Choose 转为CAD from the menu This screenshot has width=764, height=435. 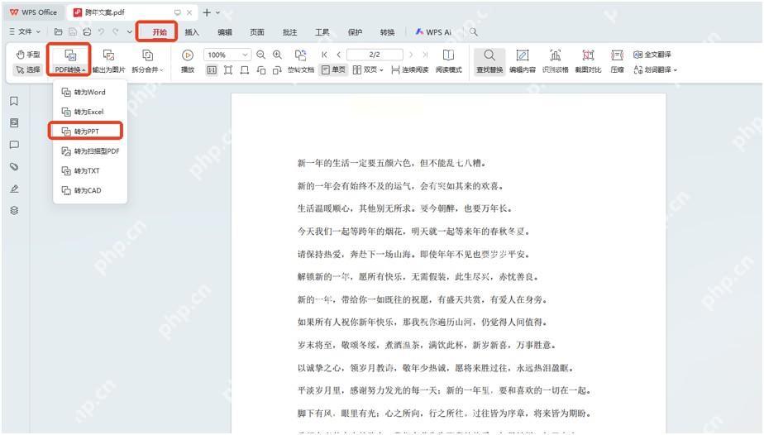89,190
